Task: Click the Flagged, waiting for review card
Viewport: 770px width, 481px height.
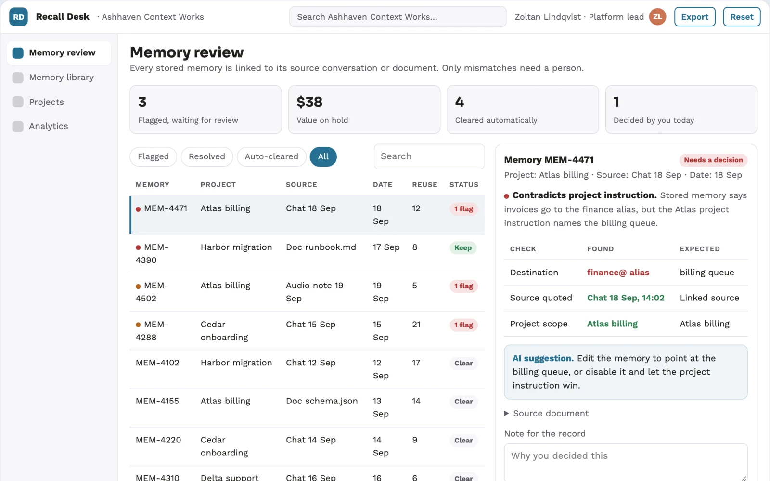Action: point(205,110)
